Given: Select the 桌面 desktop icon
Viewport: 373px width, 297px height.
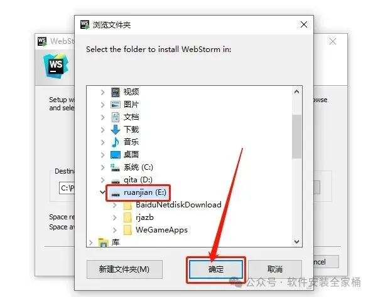Looking at the screenshot, I should (x=116, y=155).
